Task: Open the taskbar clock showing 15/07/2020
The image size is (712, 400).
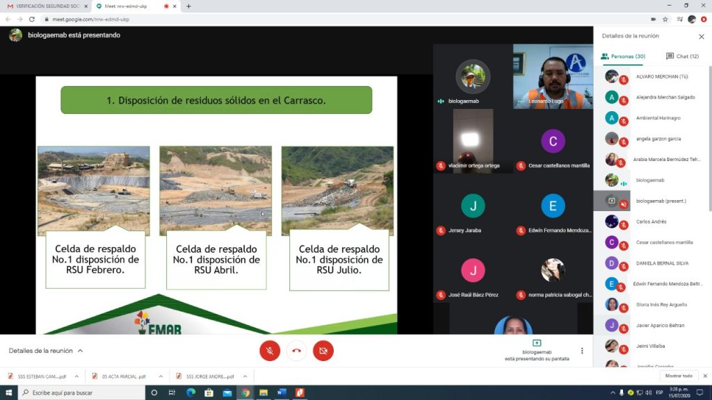Action: click(679, 393)
